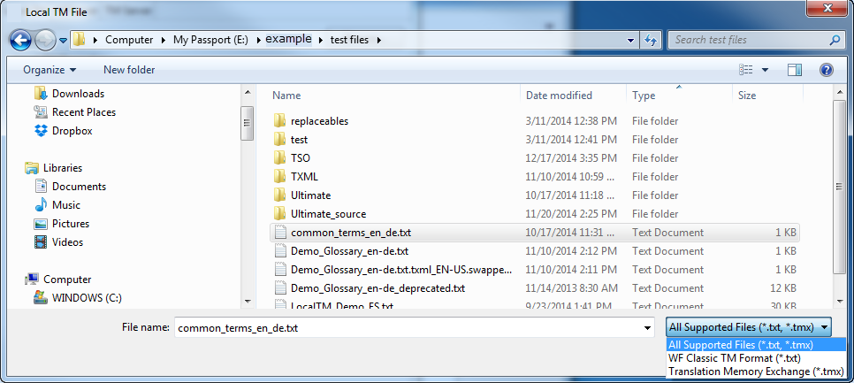Select My Passport (E:) breadcrumb
Screen dimensions: 854x383
point(210,40)
